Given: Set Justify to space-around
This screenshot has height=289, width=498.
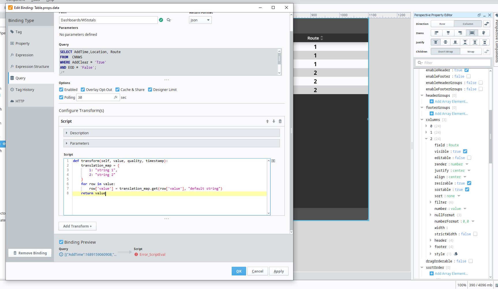Looking at the screenshot, I should pyautogui.click(x=475, y=42).
